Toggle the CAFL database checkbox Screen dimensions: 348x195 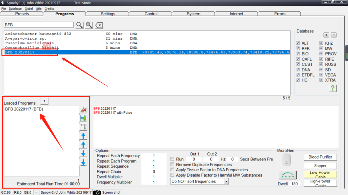point(298,59)
